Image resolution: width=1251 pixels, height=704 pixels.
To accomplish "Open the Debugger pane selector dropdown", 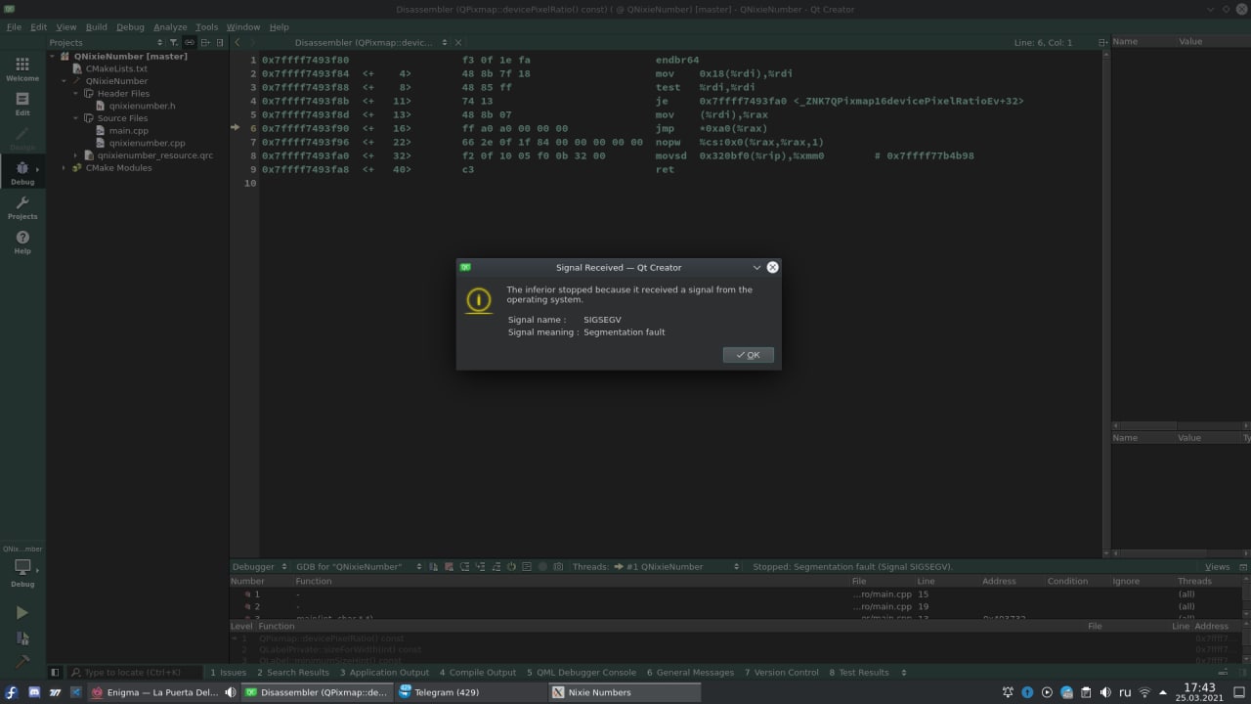I will (259, 566).
